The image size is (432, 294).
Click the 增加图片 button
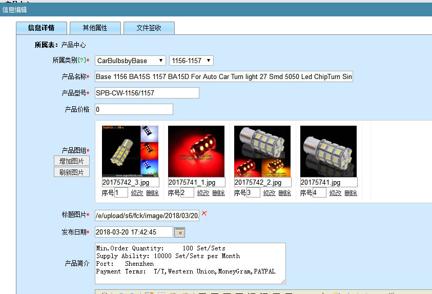click(x=72, y=161)
